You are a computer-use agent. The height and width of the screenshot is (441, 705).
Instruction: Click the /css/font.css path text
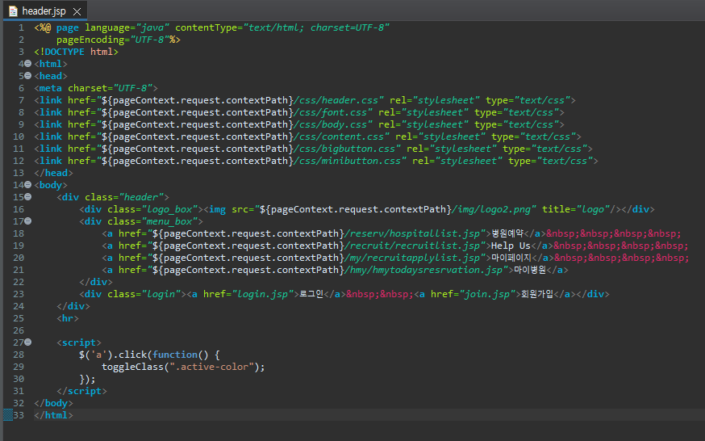(x=331, y=112)
